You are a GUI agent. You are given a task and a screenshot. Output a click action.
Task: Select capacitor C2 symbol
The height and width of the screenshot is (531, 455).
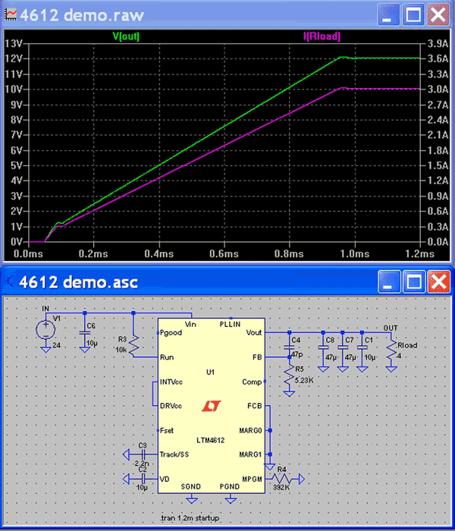coord(143,479)
